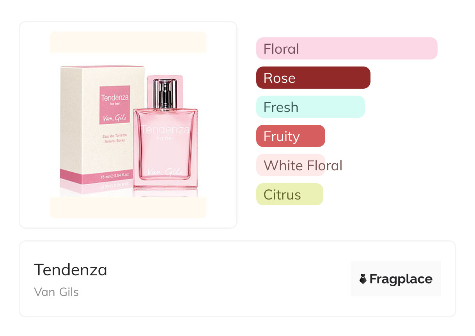This screenshot has width=475, height=336.
Task: Open the Tendenza product title
Action: (x=71, y=270)
